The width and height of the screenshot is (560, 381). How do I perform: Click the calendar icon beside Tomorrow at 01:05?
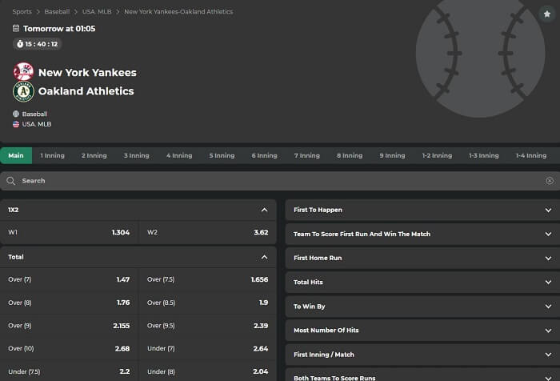point(16,28)
